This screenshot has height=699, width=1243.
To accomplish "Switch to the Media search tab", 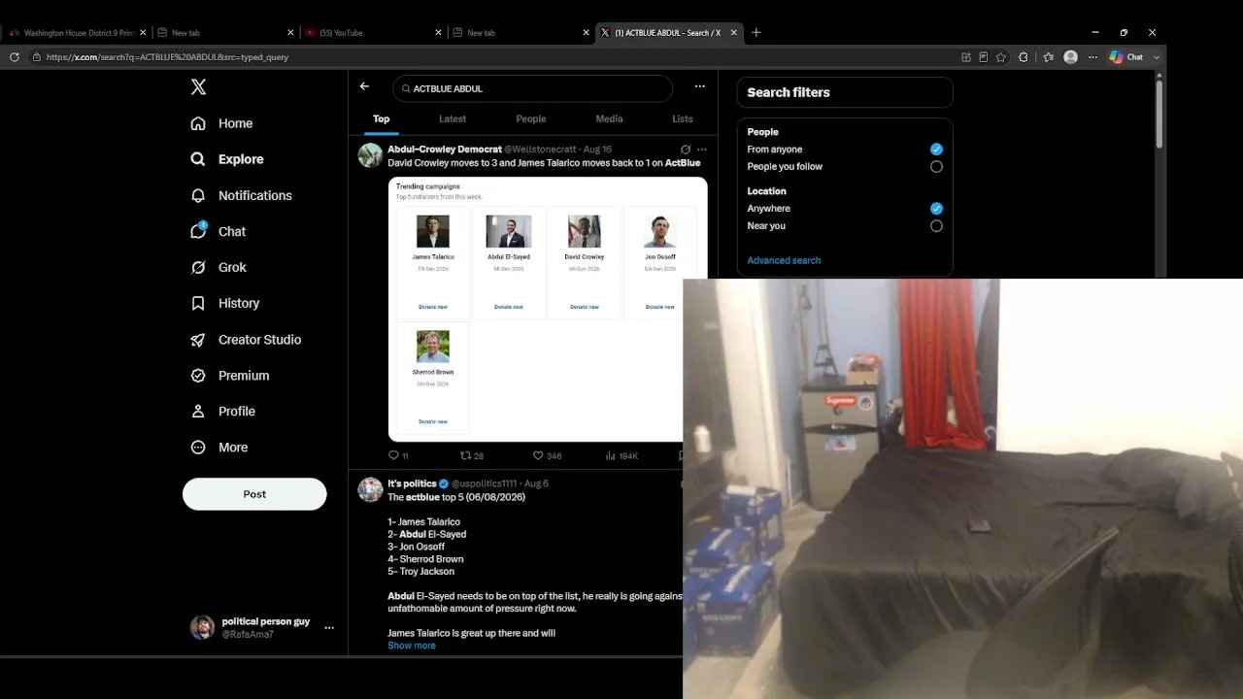I will pyautogui.click(x=609, y=119).
